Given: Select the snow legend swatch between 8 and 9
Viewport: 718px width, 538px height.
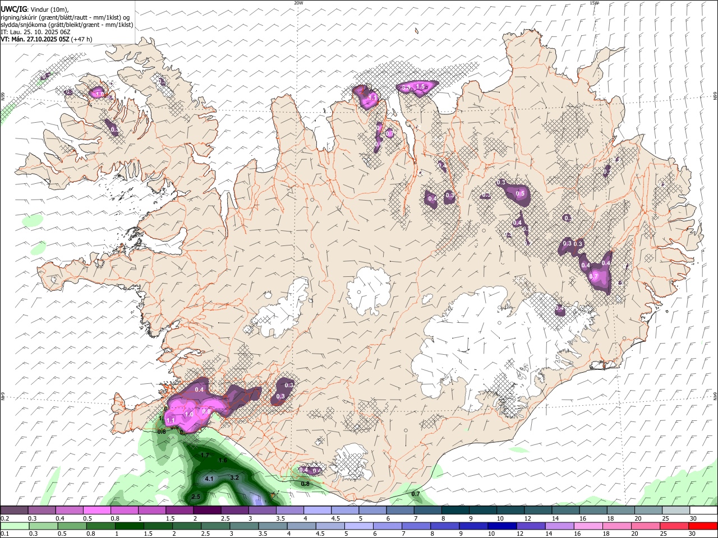Looking at the screenshot, I should (x=455, y=511).
